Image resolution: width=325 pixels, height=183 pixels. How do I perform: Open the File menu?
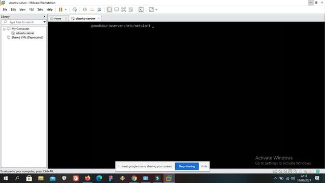(x=5, y=10)
